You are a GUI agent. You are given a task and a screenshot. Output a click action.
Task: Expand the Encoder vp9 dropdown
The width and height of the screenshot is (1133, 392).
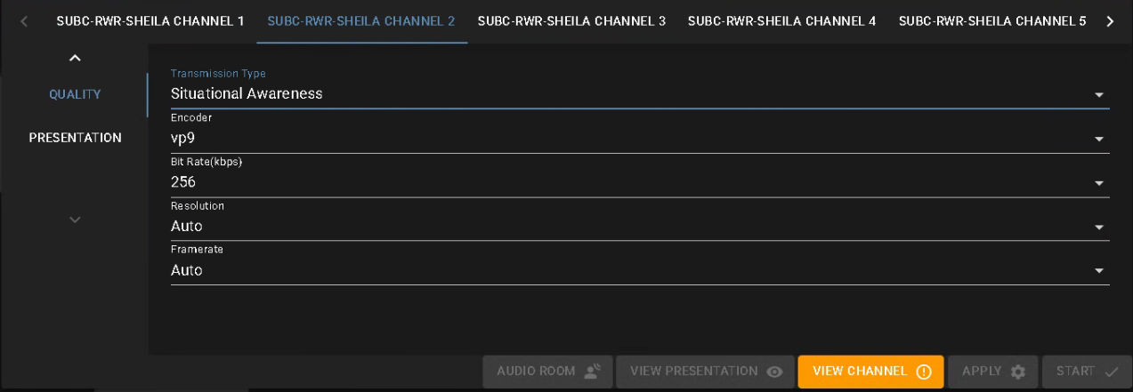pyautogui.click(x=640, y=132)
